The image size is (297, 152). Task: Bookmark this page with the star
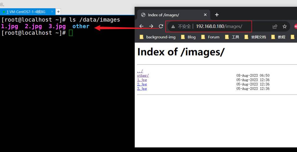[285, 27]
